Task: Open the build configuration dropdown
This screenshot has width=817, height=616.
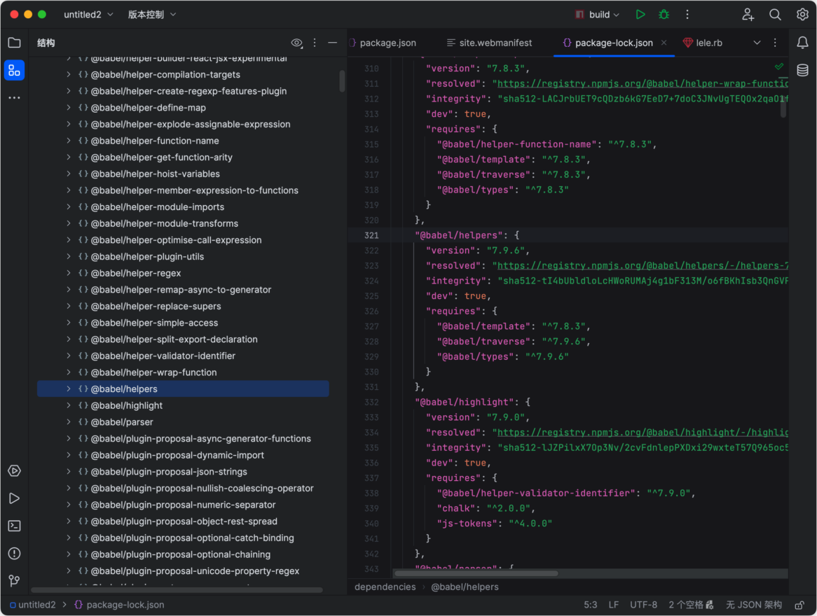Action: click(597, 15)
